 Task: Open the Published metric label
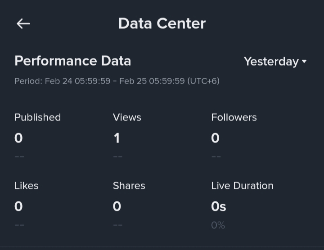point(37,117)
